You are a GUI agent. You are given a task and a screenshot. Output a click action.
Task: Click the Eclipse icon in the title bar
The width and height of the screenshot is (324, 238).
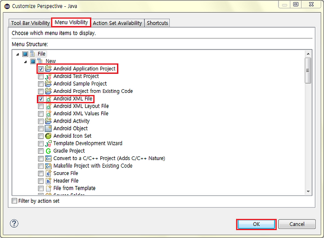[7, 6]
